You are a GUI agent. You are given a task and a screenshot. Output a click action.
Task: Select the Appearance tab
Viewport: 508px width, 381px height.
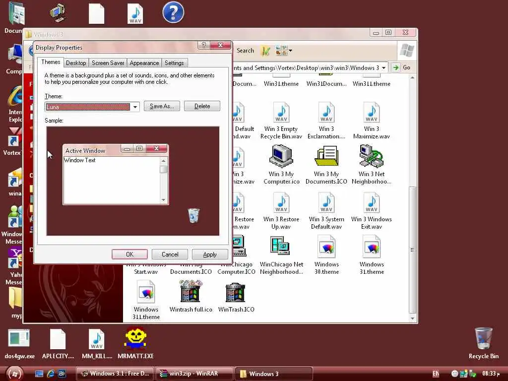(144, 63)
